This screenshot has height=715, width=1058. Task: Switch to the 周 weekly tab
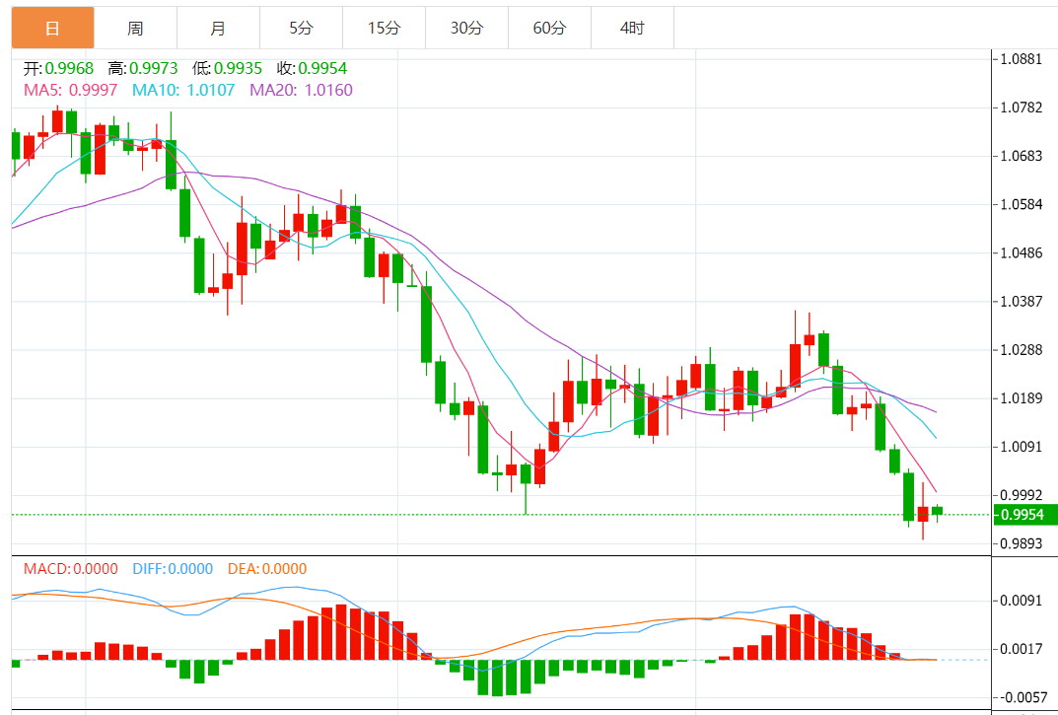click(136, 28)
